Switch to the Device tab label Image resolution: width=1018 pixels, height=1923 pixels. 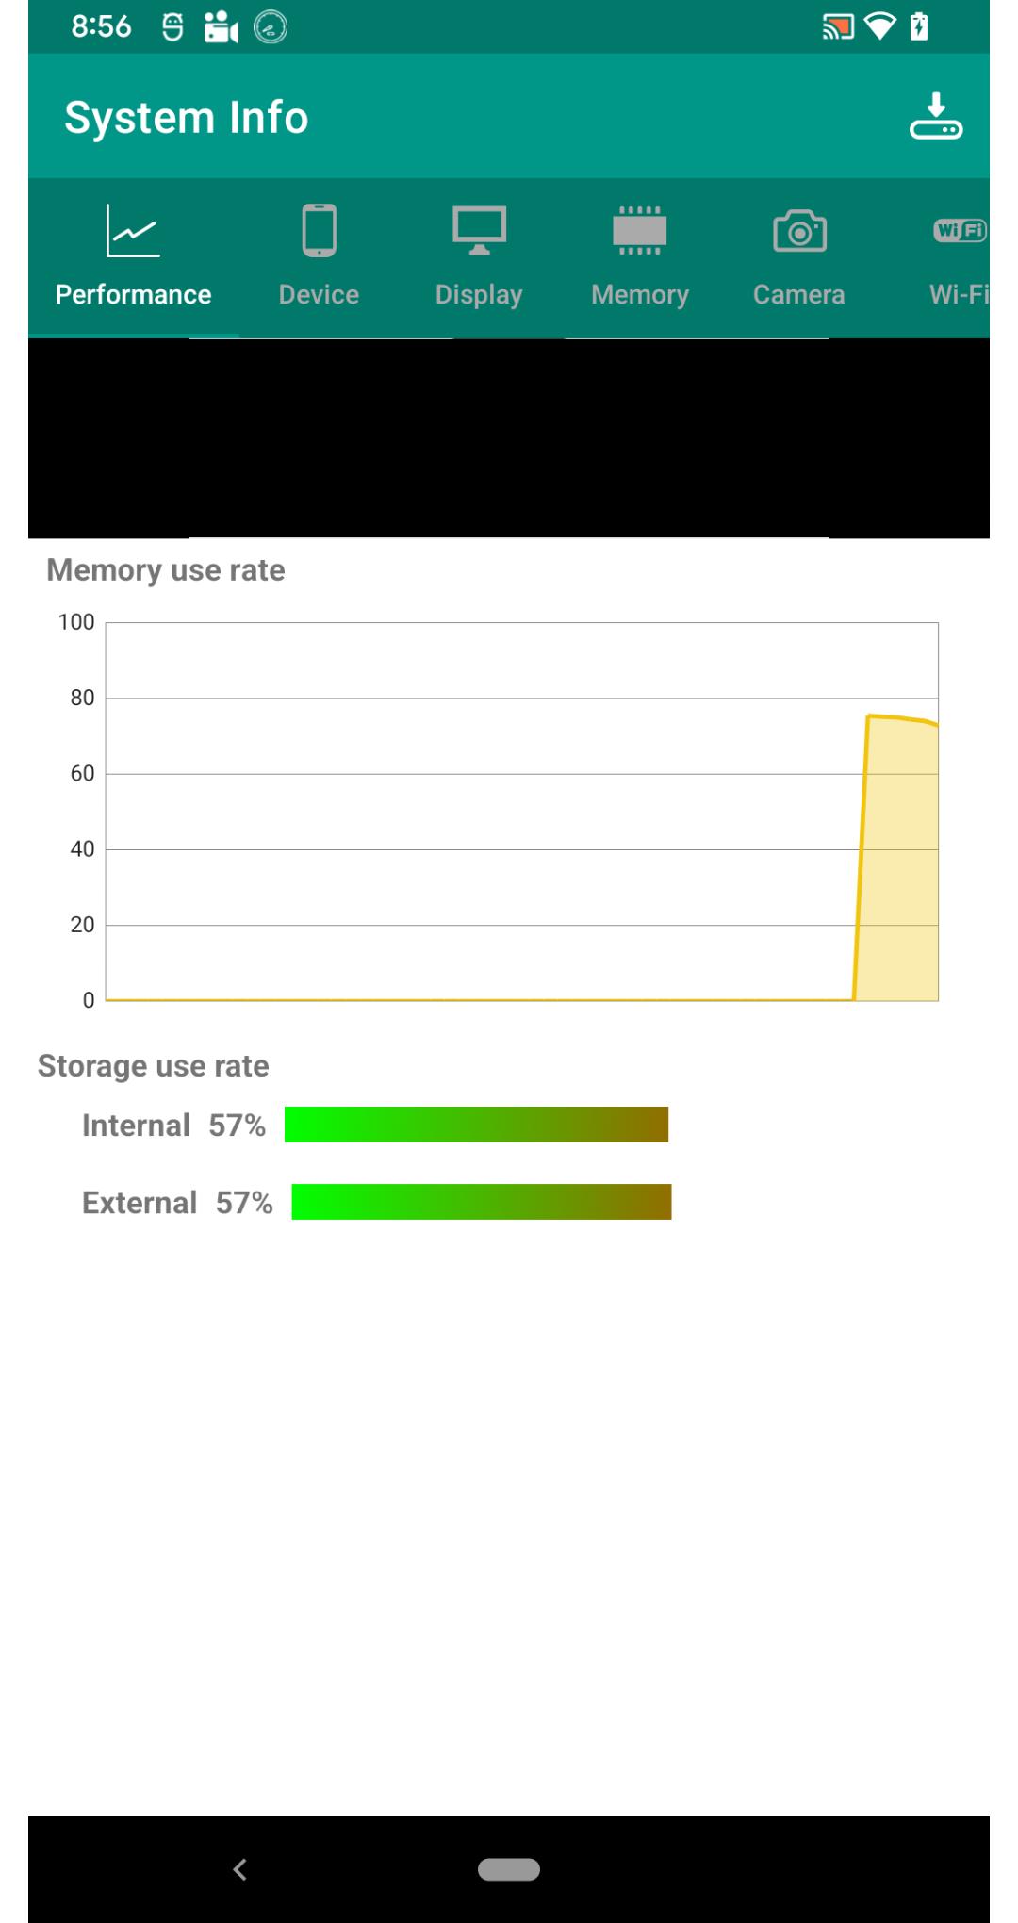319,294
